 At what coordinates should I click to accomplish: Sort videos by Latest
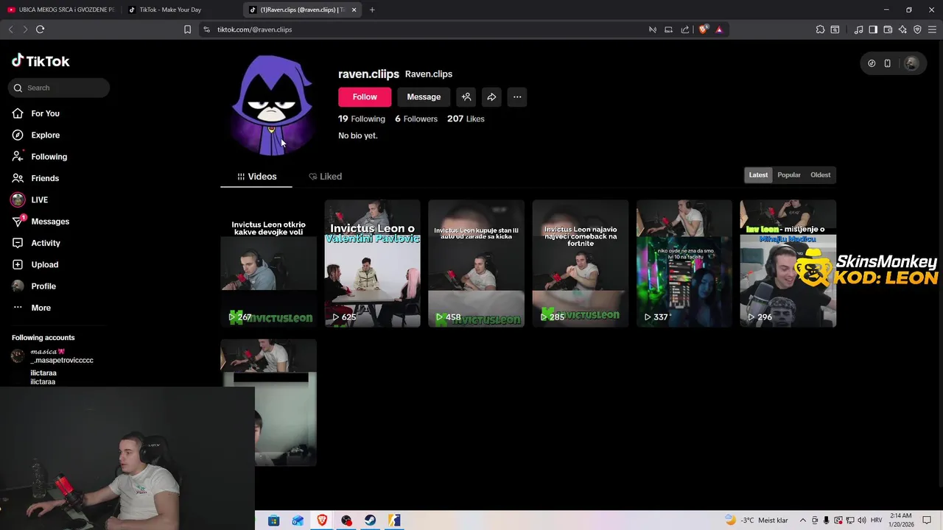(x=758, y=175)
